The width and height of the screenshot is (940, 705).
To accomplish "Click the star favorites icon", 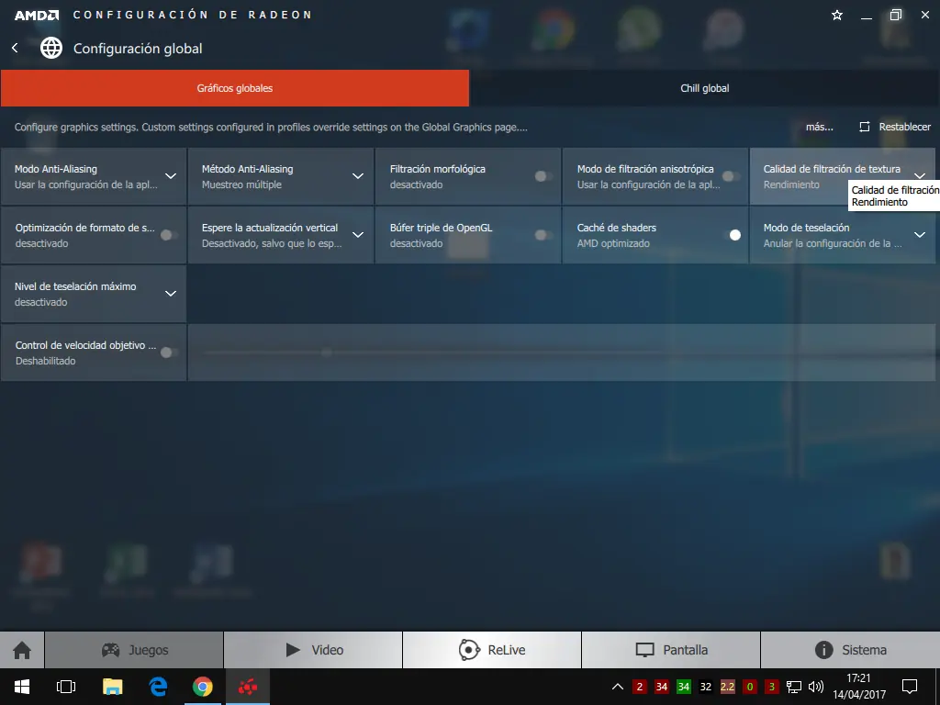I will pyautogui.click(x=837, y=15).
